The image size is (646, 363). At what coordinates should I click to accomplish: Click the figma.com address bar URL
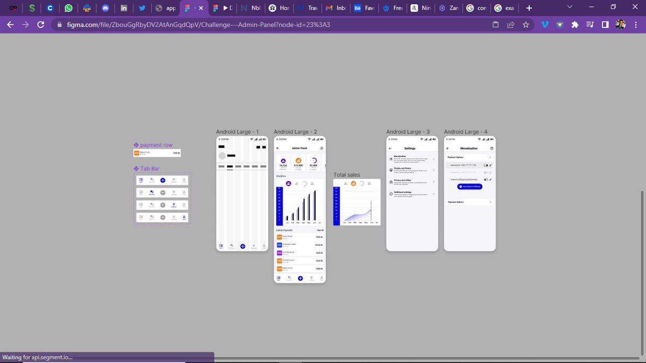coord(198,24)
